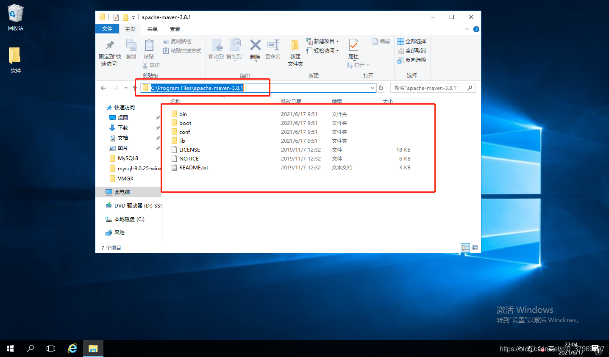Launch Internet Explorer from the taskbar
The width and height of the screenshot is (609, 357).
click(x=72, y=349)
